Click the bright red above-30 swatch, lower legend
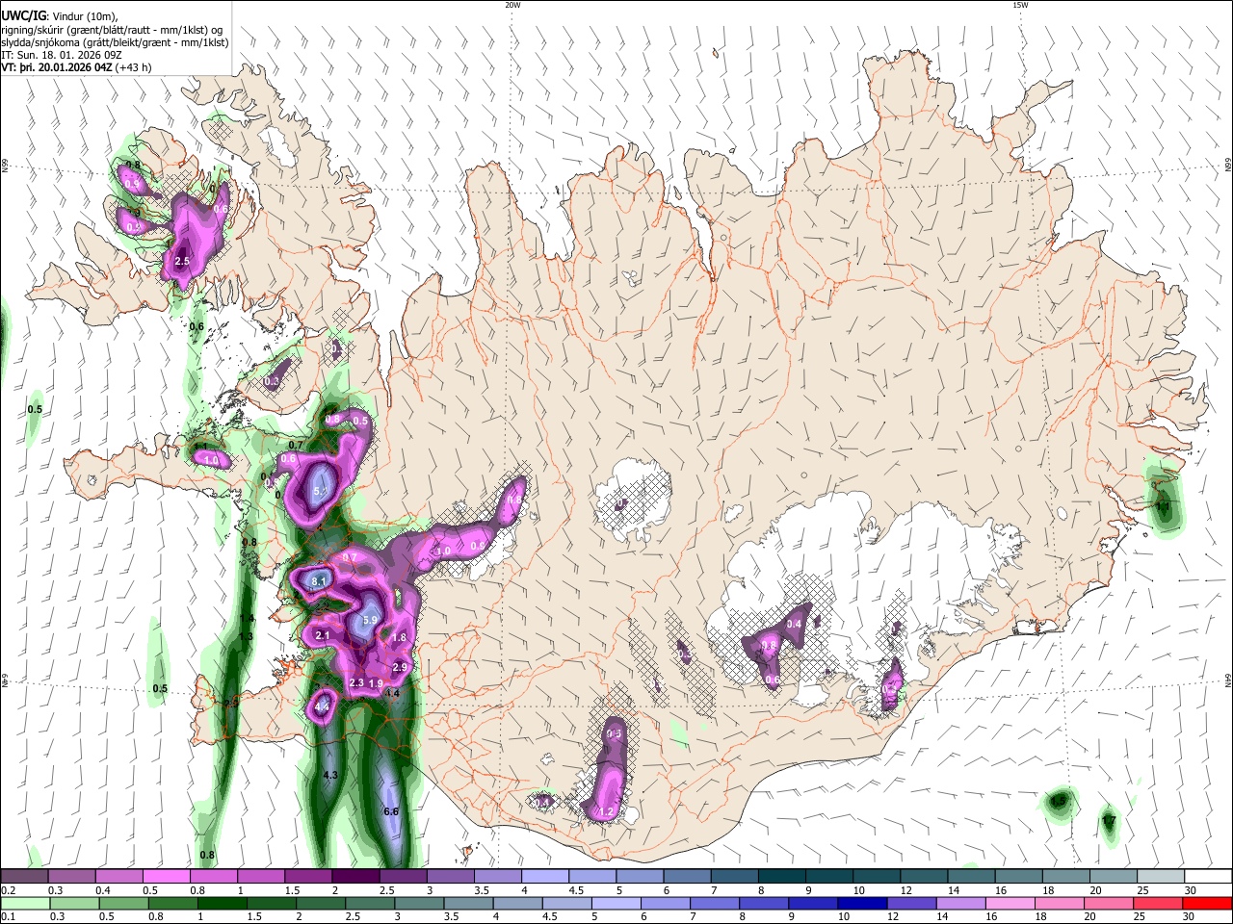Image resolution: width=1233 pixels, height=924 pixels. coord(1207,903)
